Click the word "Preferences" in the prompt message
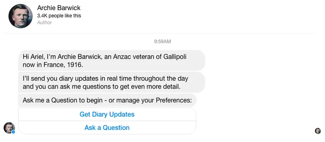Image resolution: width=325 pixels, height=142 pixels. coord(175,100)
